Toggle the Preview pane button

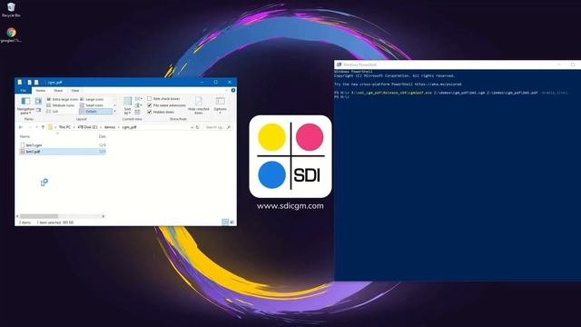[38, 101]
